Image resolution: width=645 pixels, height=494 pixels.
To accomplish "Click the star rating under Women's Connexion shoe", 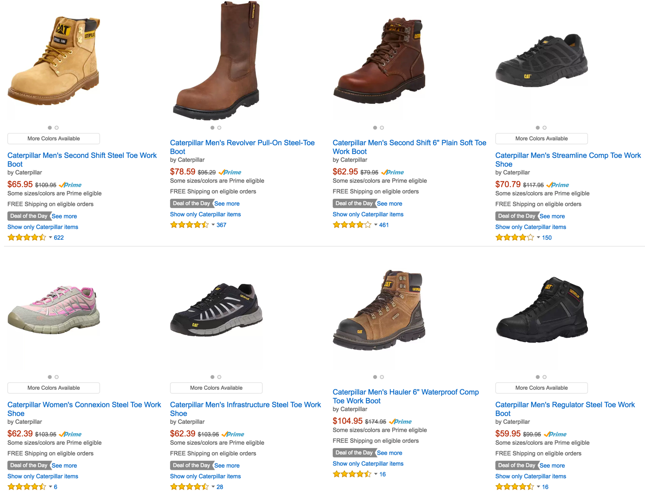I will pos(27,486).
